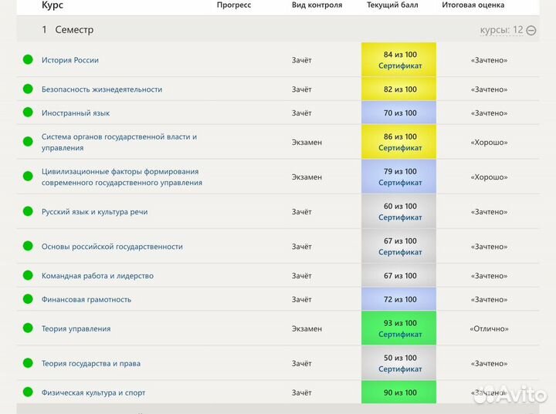Click green status dot beside История России
This screenshot has width=556, height=414.
(x=28, y=59)
